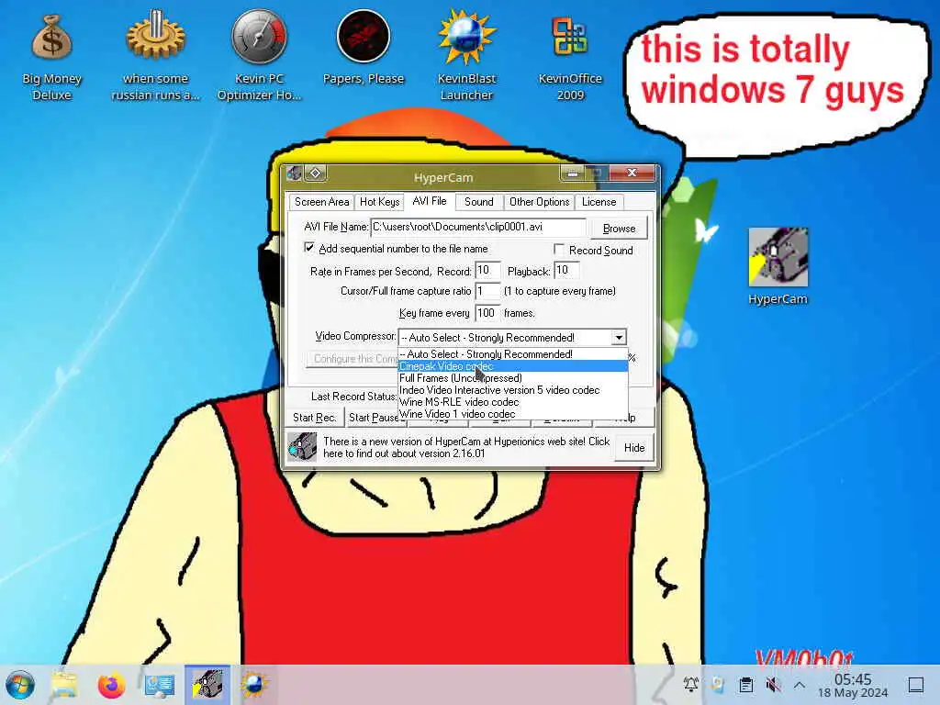The height and width of the screenshot is (705, 940).
Task: Open the system settings taskbar icon
Action: click(160, 685)
